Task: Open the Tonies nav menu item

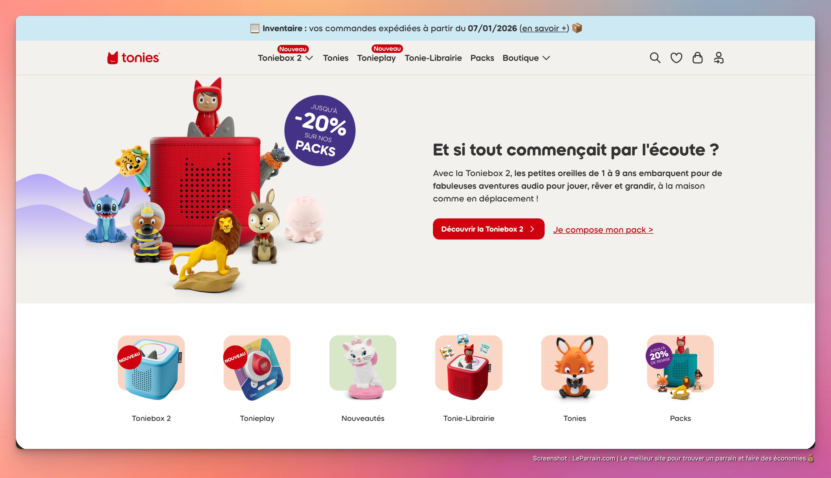Action: [x=336, y=58]
